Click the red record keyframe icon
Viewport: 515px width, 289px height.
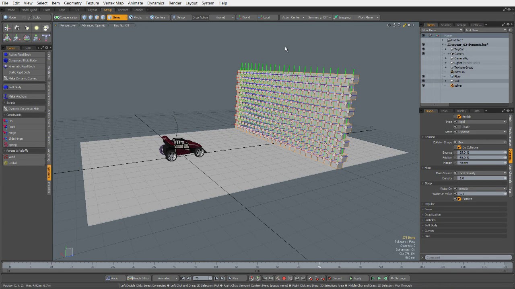284,278
